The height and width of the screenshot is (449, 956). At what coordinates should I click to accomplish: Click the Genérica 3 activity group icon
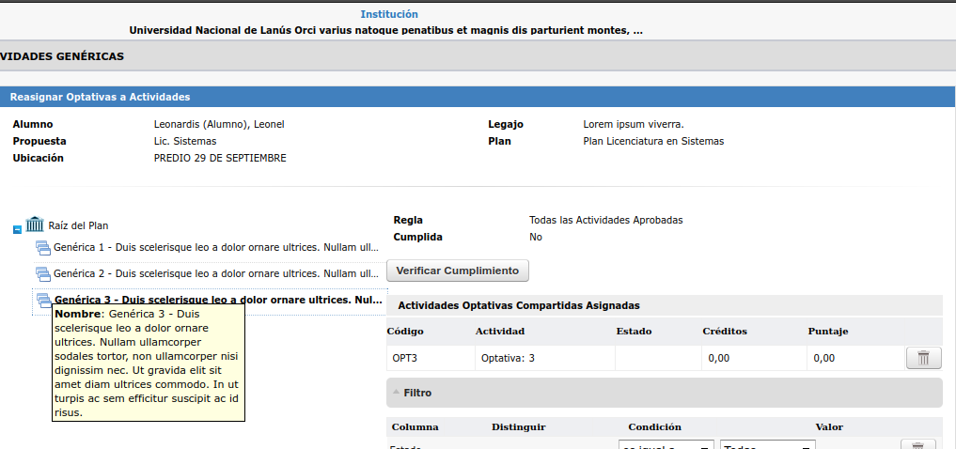coord(42,301)
